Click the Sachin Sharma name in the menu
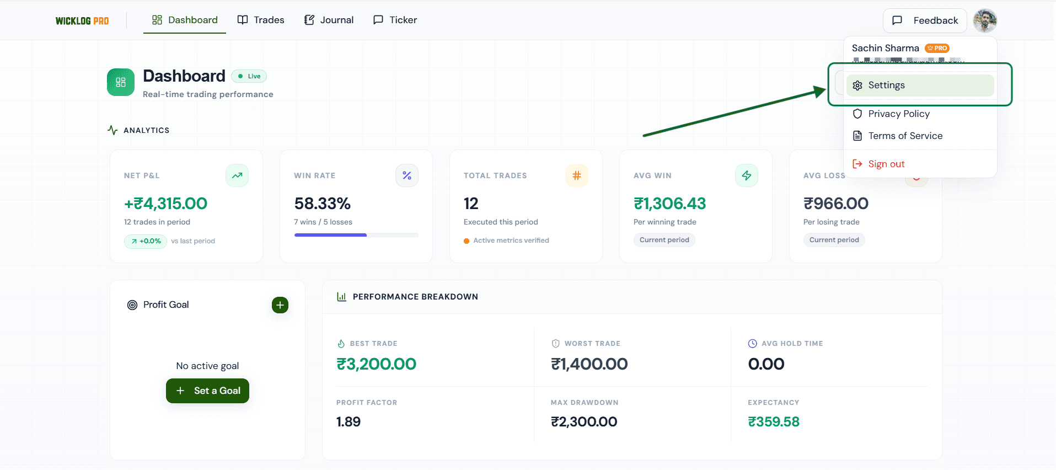1056x470 pixels. (886, 48)
